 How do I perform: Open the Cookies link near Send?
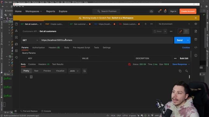[x=186, y=48]
